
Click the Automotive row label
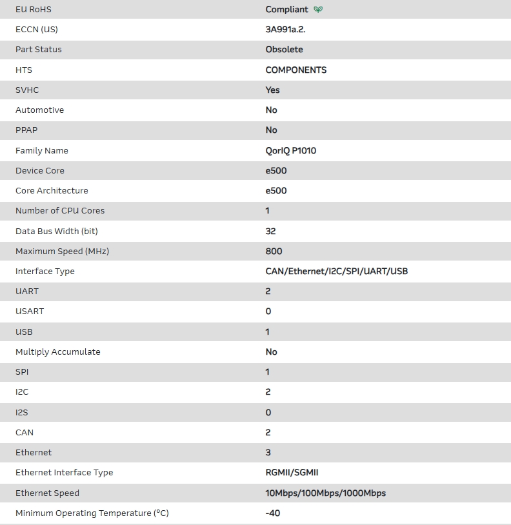point(40,110)
